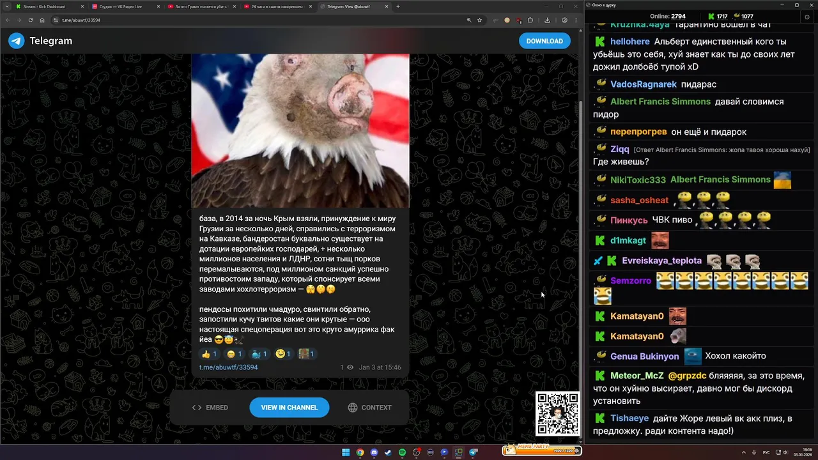Open a new browser tab
The image size is (818, 460).
click(398, 6)
